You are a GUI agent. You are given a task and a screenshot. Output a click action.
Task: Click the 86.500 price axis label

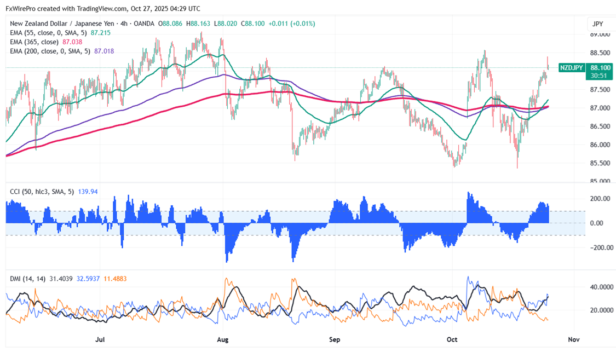[x=600, y=126]
